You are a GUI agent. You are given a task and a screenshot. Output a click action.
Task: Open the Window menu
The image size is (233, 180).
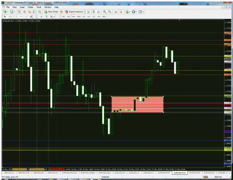click(48, 7)
